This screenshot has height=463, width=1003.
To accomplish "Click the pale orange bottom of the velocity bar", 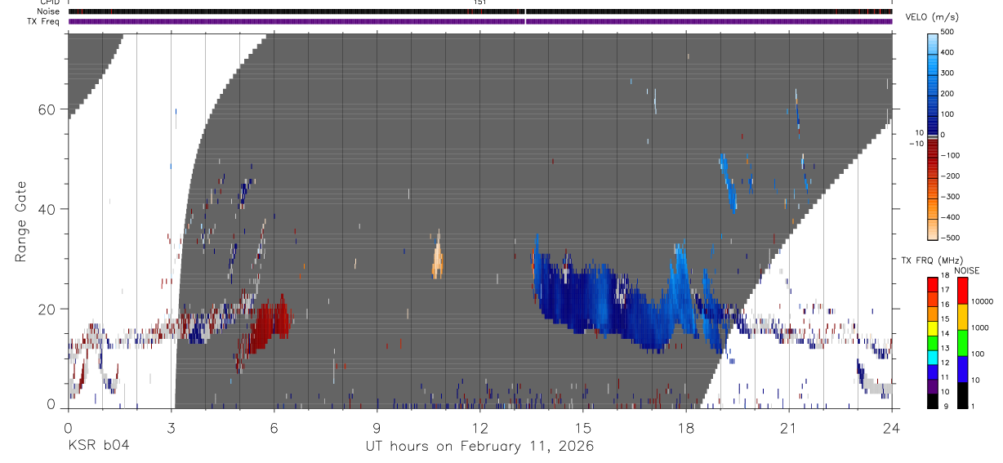I will point(933,230).
